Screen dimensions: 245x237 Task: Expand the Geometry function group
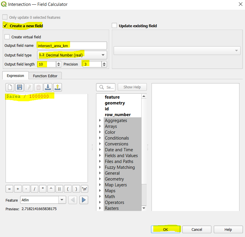[100, 179]
